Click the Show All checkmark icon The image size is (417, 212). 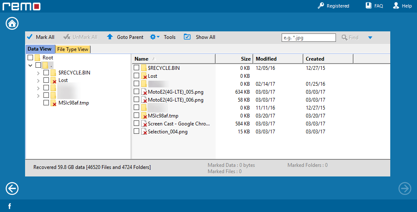click(187, 37)
